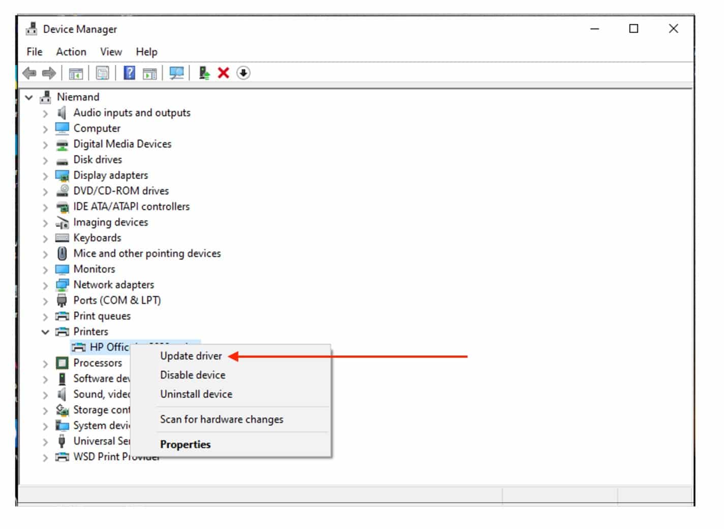This screenshot has width=724, height=529.
Task: Collapse the Niemand root node
Action: pyautogui.click(x=29, y=97)
